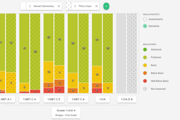The height and width of the screenshot is (120, 180).
Task: Grab the Pitts's Class drag handle icon
Action: [x=75, y=6]
